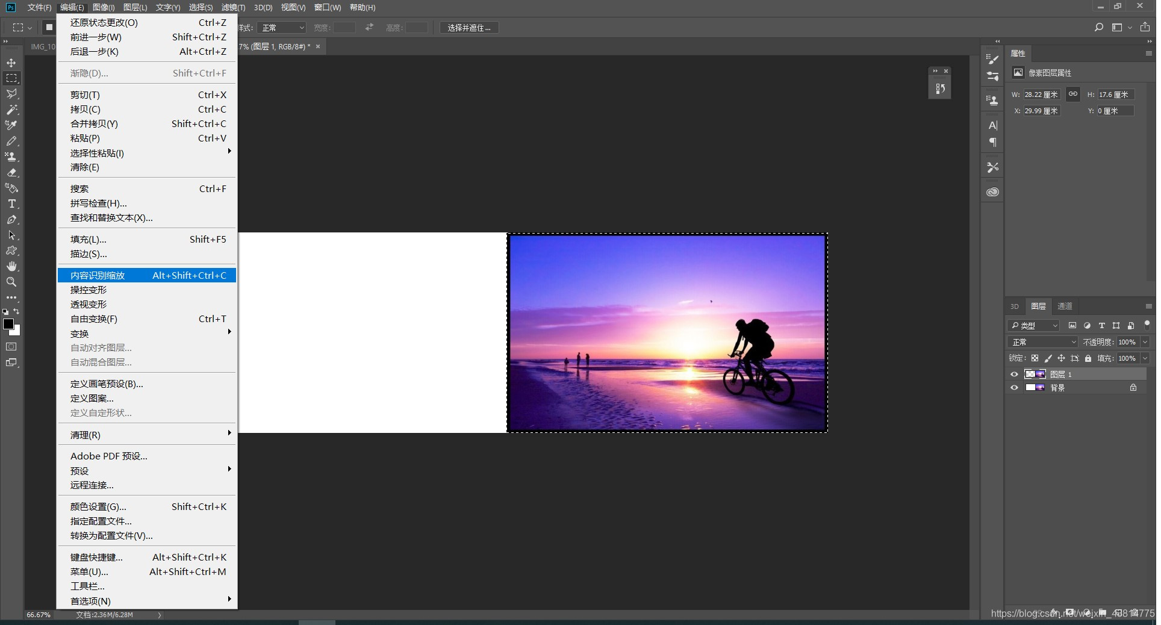Click the foreground color swatch
This screenshot has width=1161, height=625.
(8, 324)
